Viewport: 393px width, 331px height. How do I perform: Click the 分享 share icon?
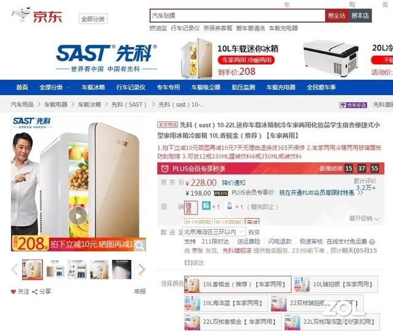click(35, 292)
